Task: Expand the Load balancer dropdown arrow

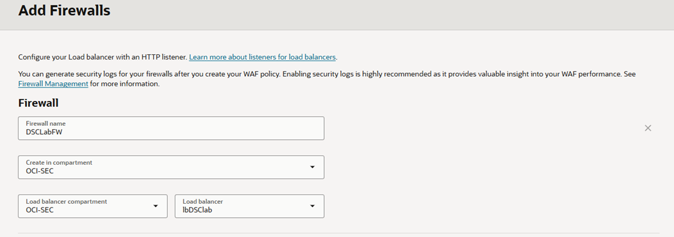Action: [x=313, y=206]
